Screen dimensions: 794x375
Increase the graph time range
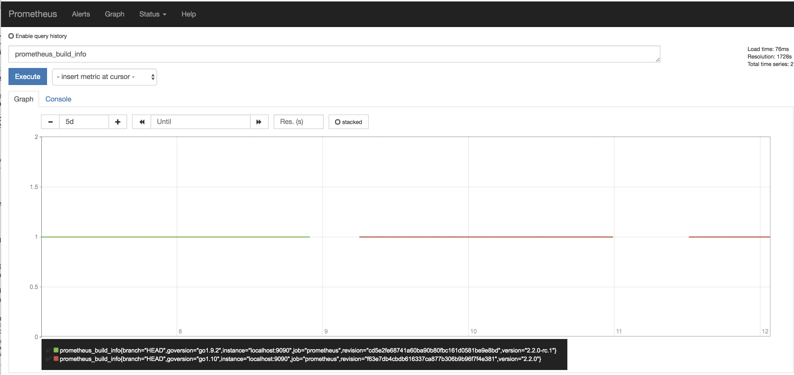(x=117, y=122)
